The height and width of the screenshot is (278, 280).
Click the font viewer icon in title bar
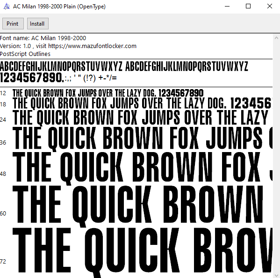pyautogui.click(x=7, y=7)
